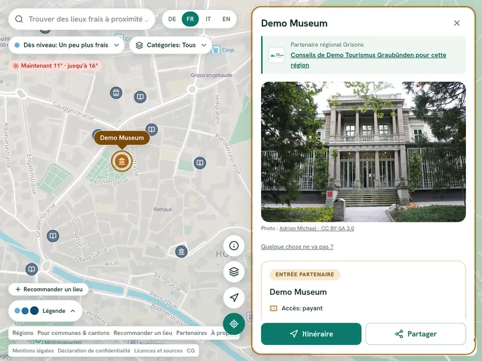Viewport: 482px width, 361px height.
Task: Select the orange Demo Museum map marker
Action: 122,161
